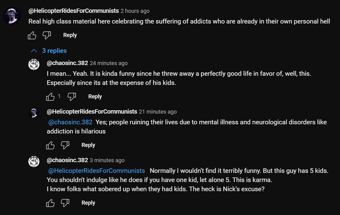Dislike the 21 minutes ago reply
This screenshot has height=215, width=340.
coord(65,145)
